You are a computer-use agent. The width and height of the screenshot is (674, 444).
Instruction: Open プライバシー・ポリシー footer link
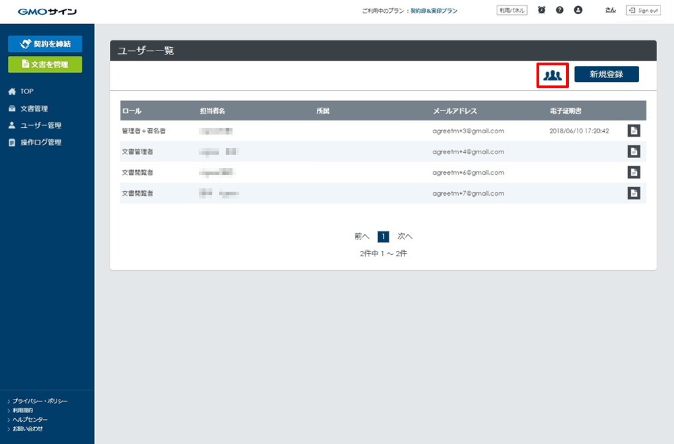coord(40,401)
